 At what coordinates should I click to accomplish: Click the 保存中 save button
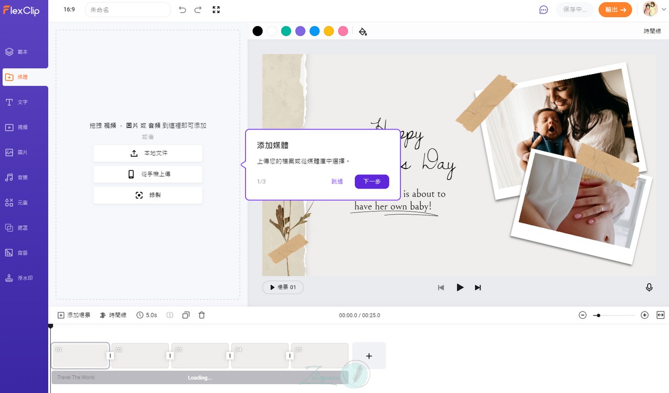coord(575,9)
